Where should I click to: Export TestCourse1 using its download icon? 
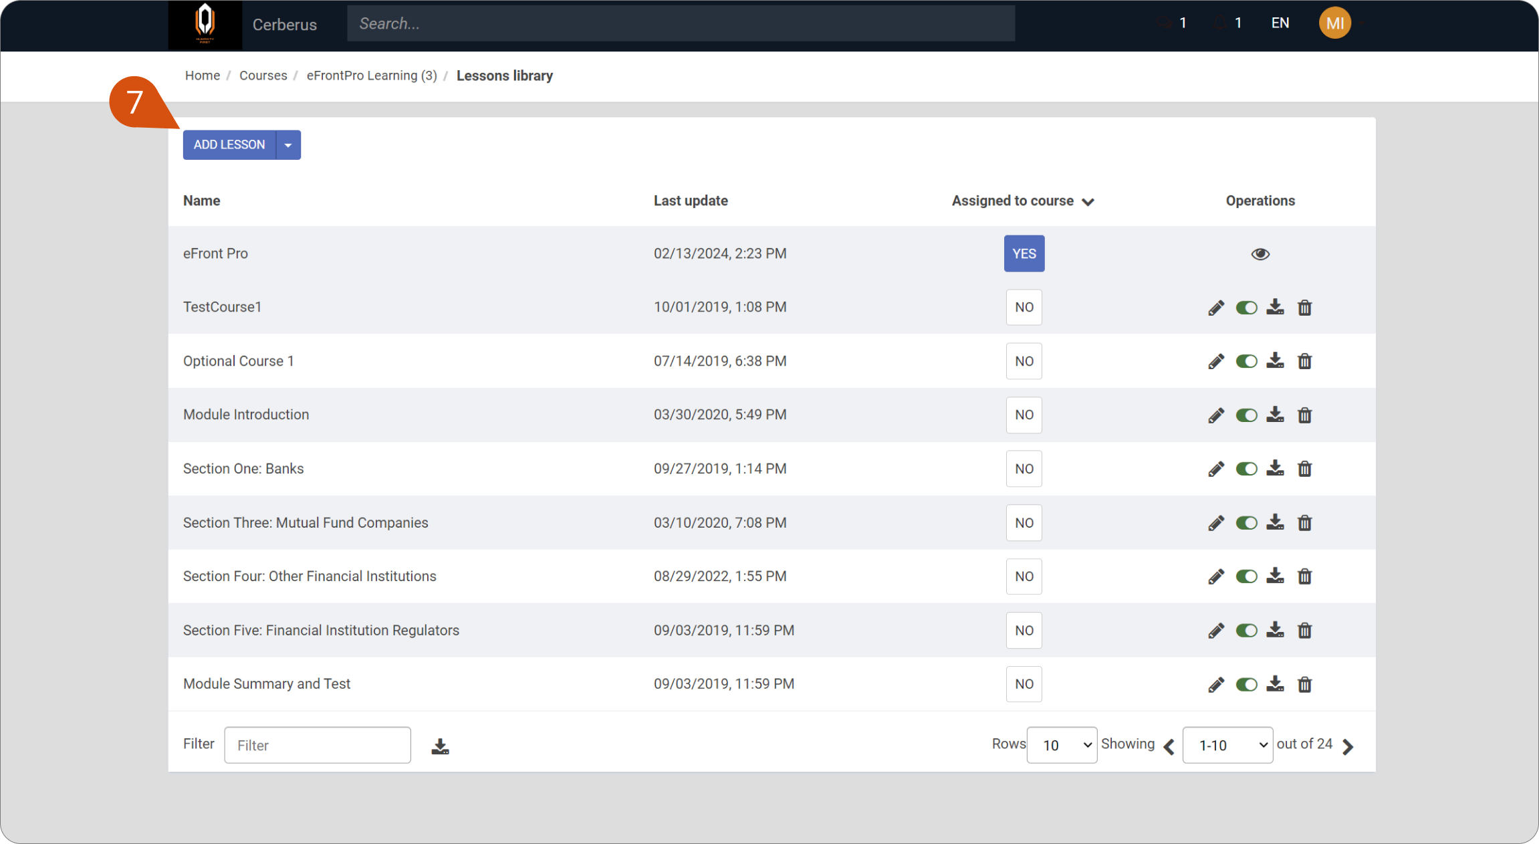pyautogui.click(x=1275, y=308)
